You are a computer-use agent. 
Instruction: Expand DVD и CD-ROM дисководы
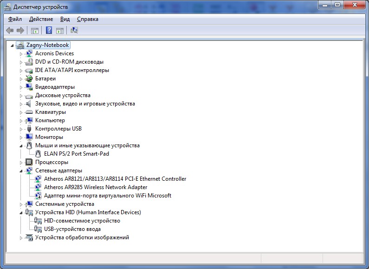[x=21, y=62]
